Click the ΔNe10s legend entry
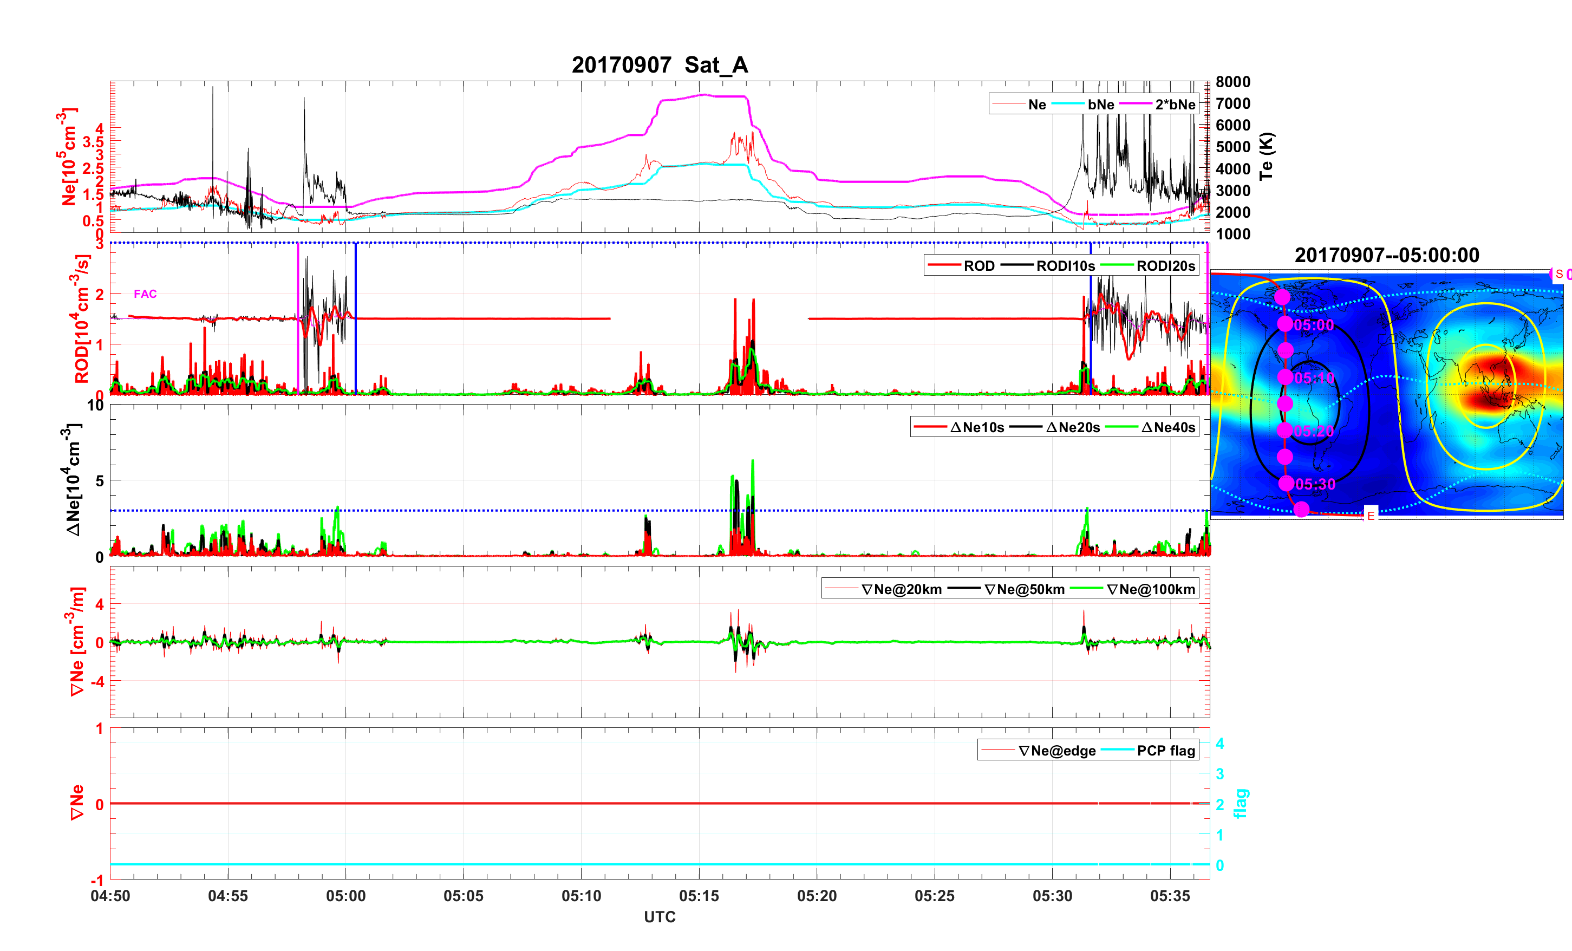 [977, 428]
